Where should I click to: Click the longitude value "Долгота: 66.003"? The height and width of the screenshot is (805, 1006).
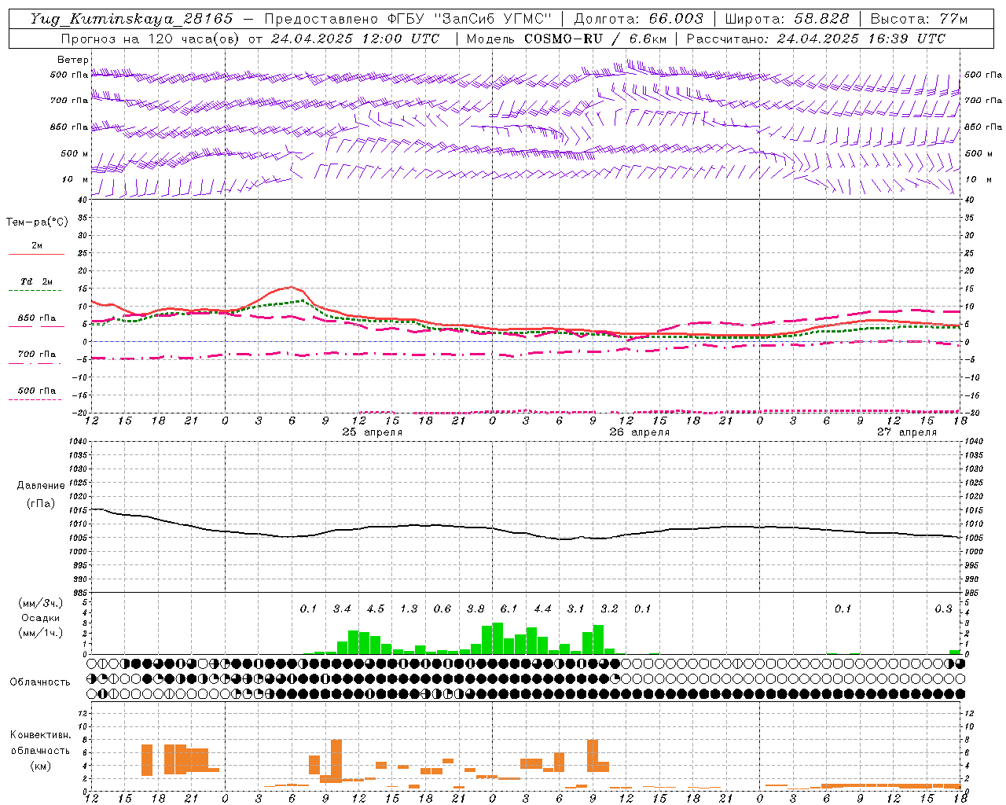click(x=638, y=20)
